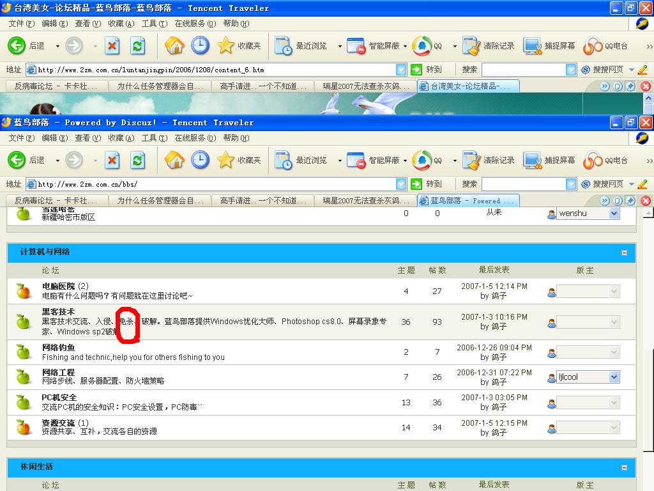Expand search box dropdown in front window
The image size is (654, 491).
click(571, 184)
